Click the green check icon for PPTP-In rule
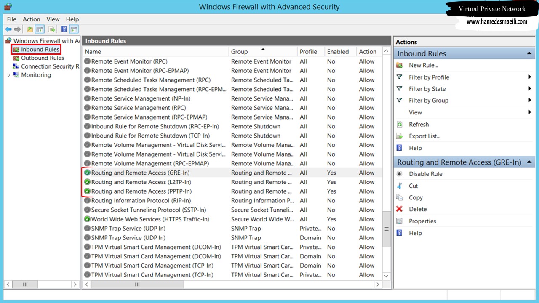539x303 pixels. [x=87, y=191]
